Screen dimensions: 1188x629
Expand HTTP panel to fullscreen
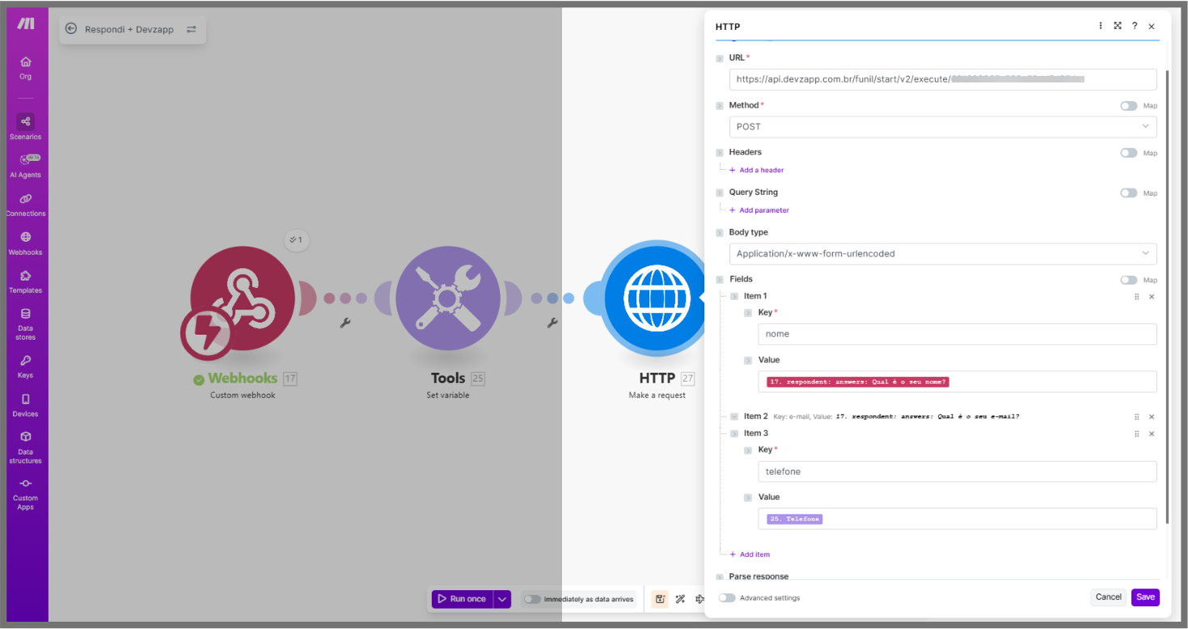[x=1118, y=26]
